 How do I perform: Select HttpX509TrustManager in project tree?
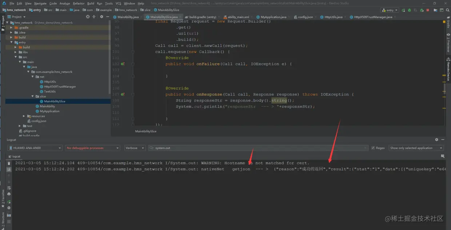(60, 87)
